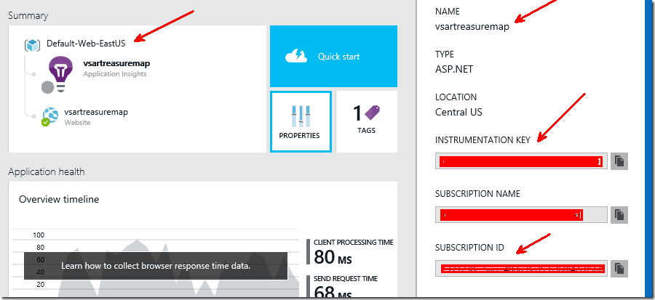The height and width of the screenshot is (300, 655).
Task: Click the Website globe icon
Action: 51,115
